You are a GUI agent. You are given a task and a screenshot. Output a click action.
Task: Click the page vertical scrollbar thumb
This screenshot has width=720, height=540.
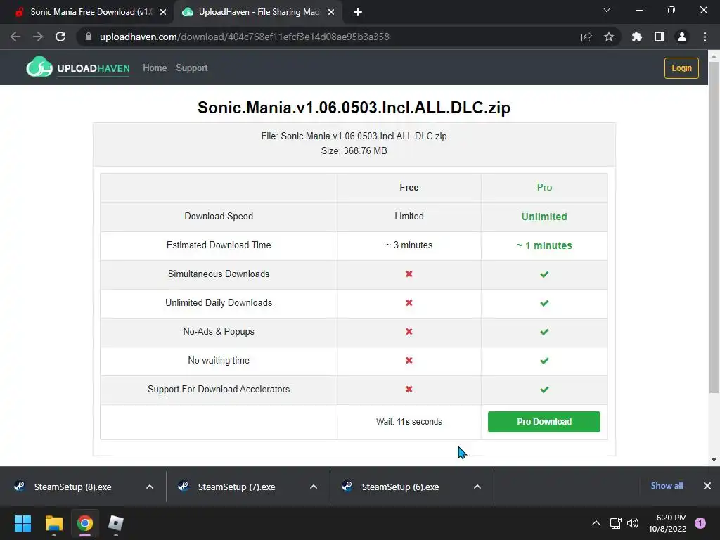pos(714,227)
